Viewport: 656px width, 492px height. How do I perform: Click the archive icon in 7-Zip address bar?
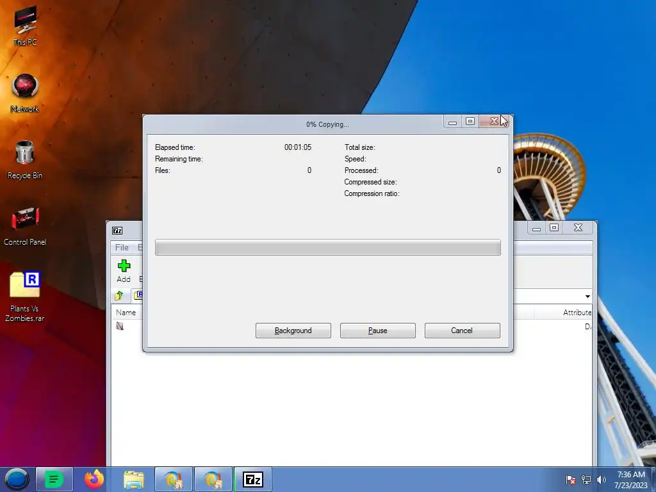pos(138,295)
